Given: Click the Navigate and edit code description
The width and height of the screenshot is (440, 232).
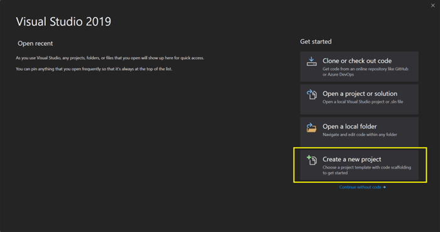Looking at the screenshot, I should pyautogui.click(x=360, y=135).
